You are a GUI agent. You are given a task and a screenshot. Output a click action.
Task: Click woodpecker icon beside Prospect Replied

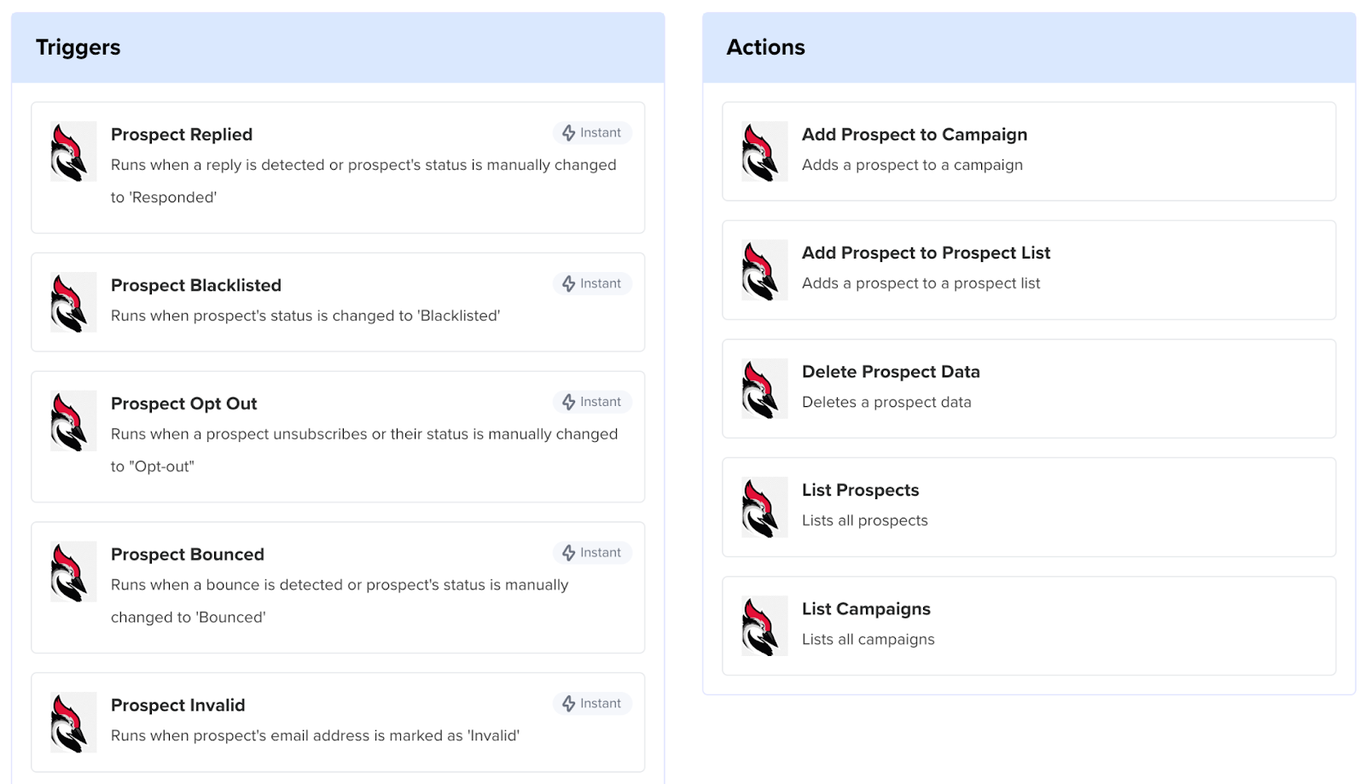[x=73, y=152]
